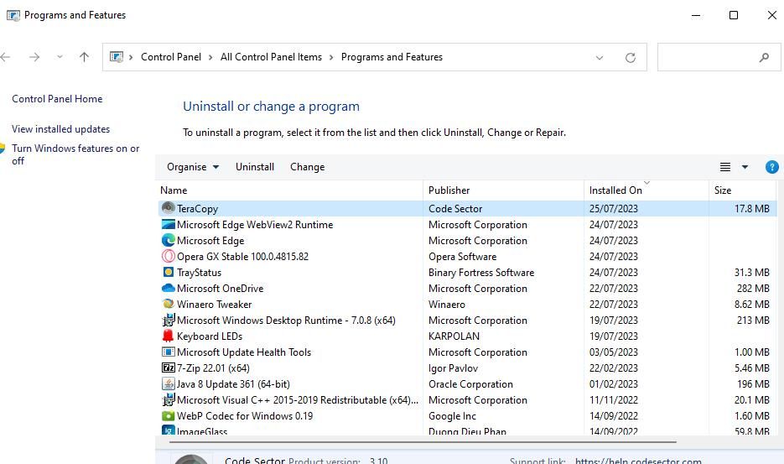Open the recent locations dropdown chevron
Viewport: 784px width, 464px height.
(60, 57)
